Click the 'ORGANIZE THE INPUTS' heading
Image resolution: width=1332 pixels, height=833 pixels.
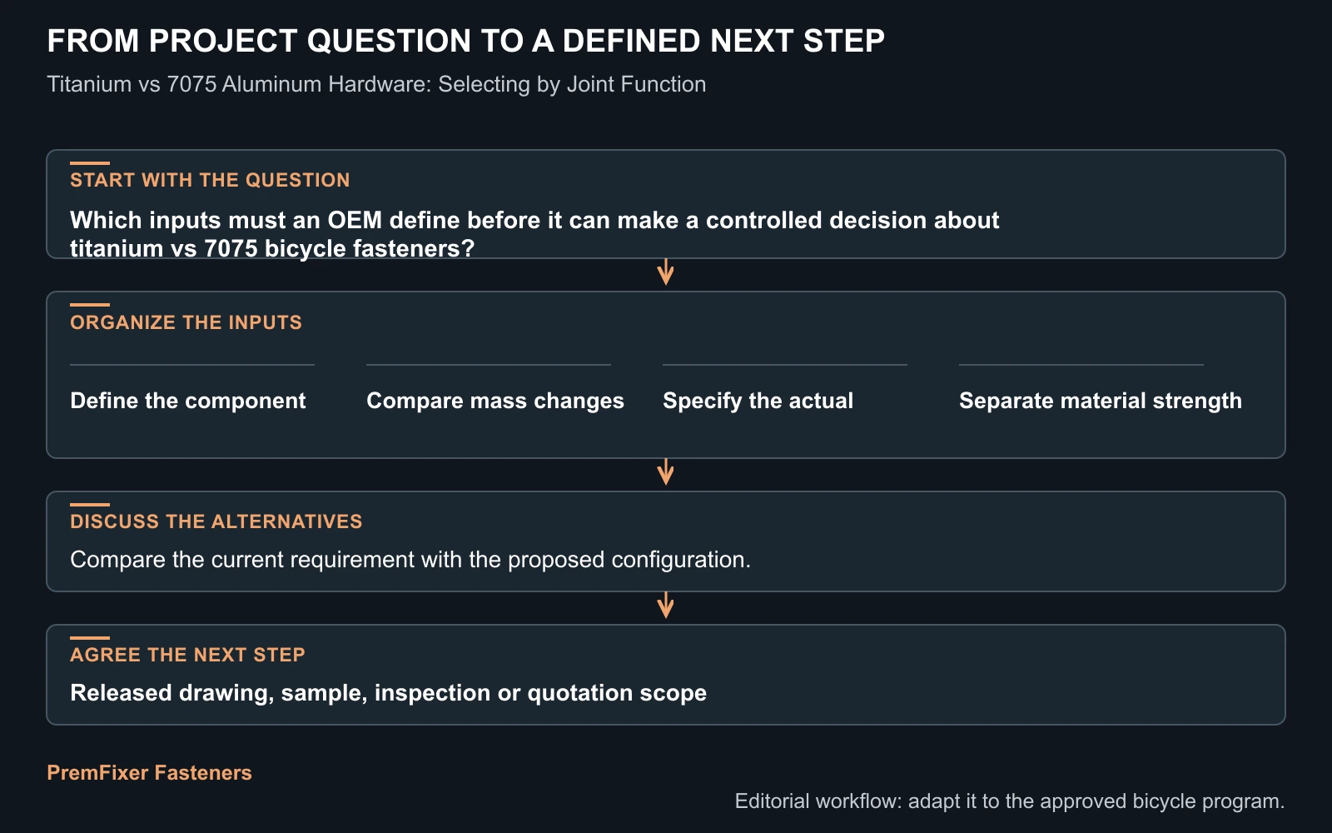[186, 322]
